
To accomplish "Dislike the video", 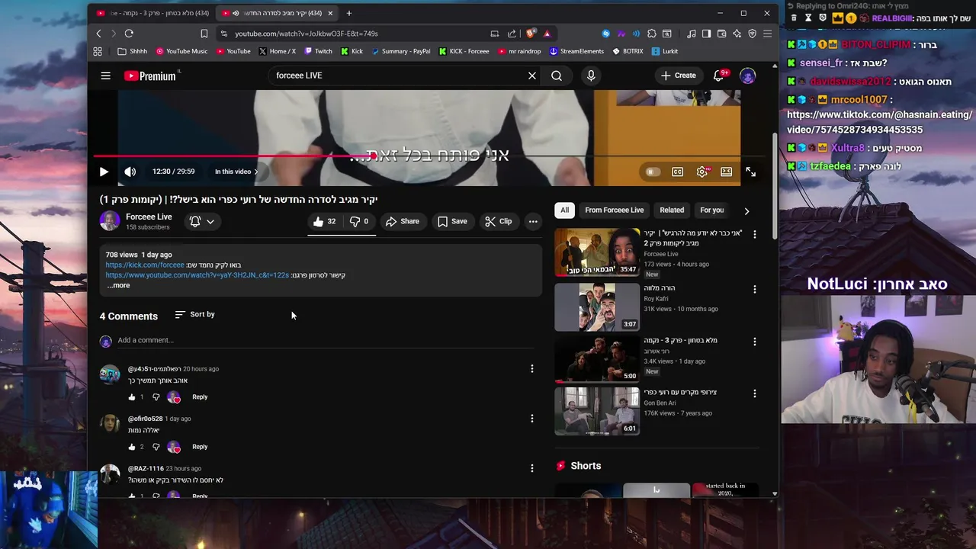I will tap(358, 221).
